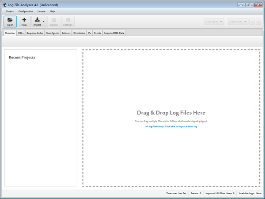Click Imported URL Data Lines status entry
Screen dimensions: 265x199
click(220, 193)
